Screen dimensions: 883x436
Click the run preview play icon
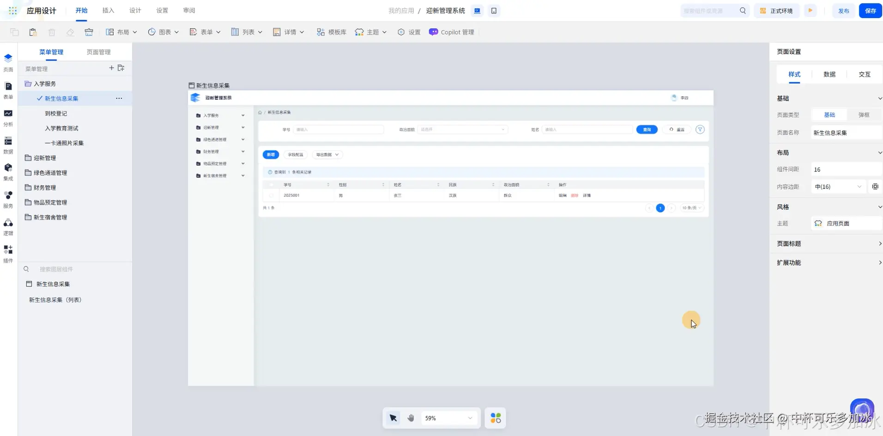(810, 11)
